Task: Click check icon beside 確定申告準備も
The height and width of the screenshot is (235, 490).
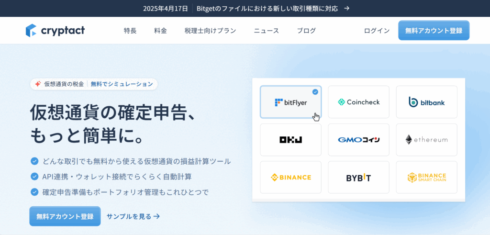Action: point(34,192)
